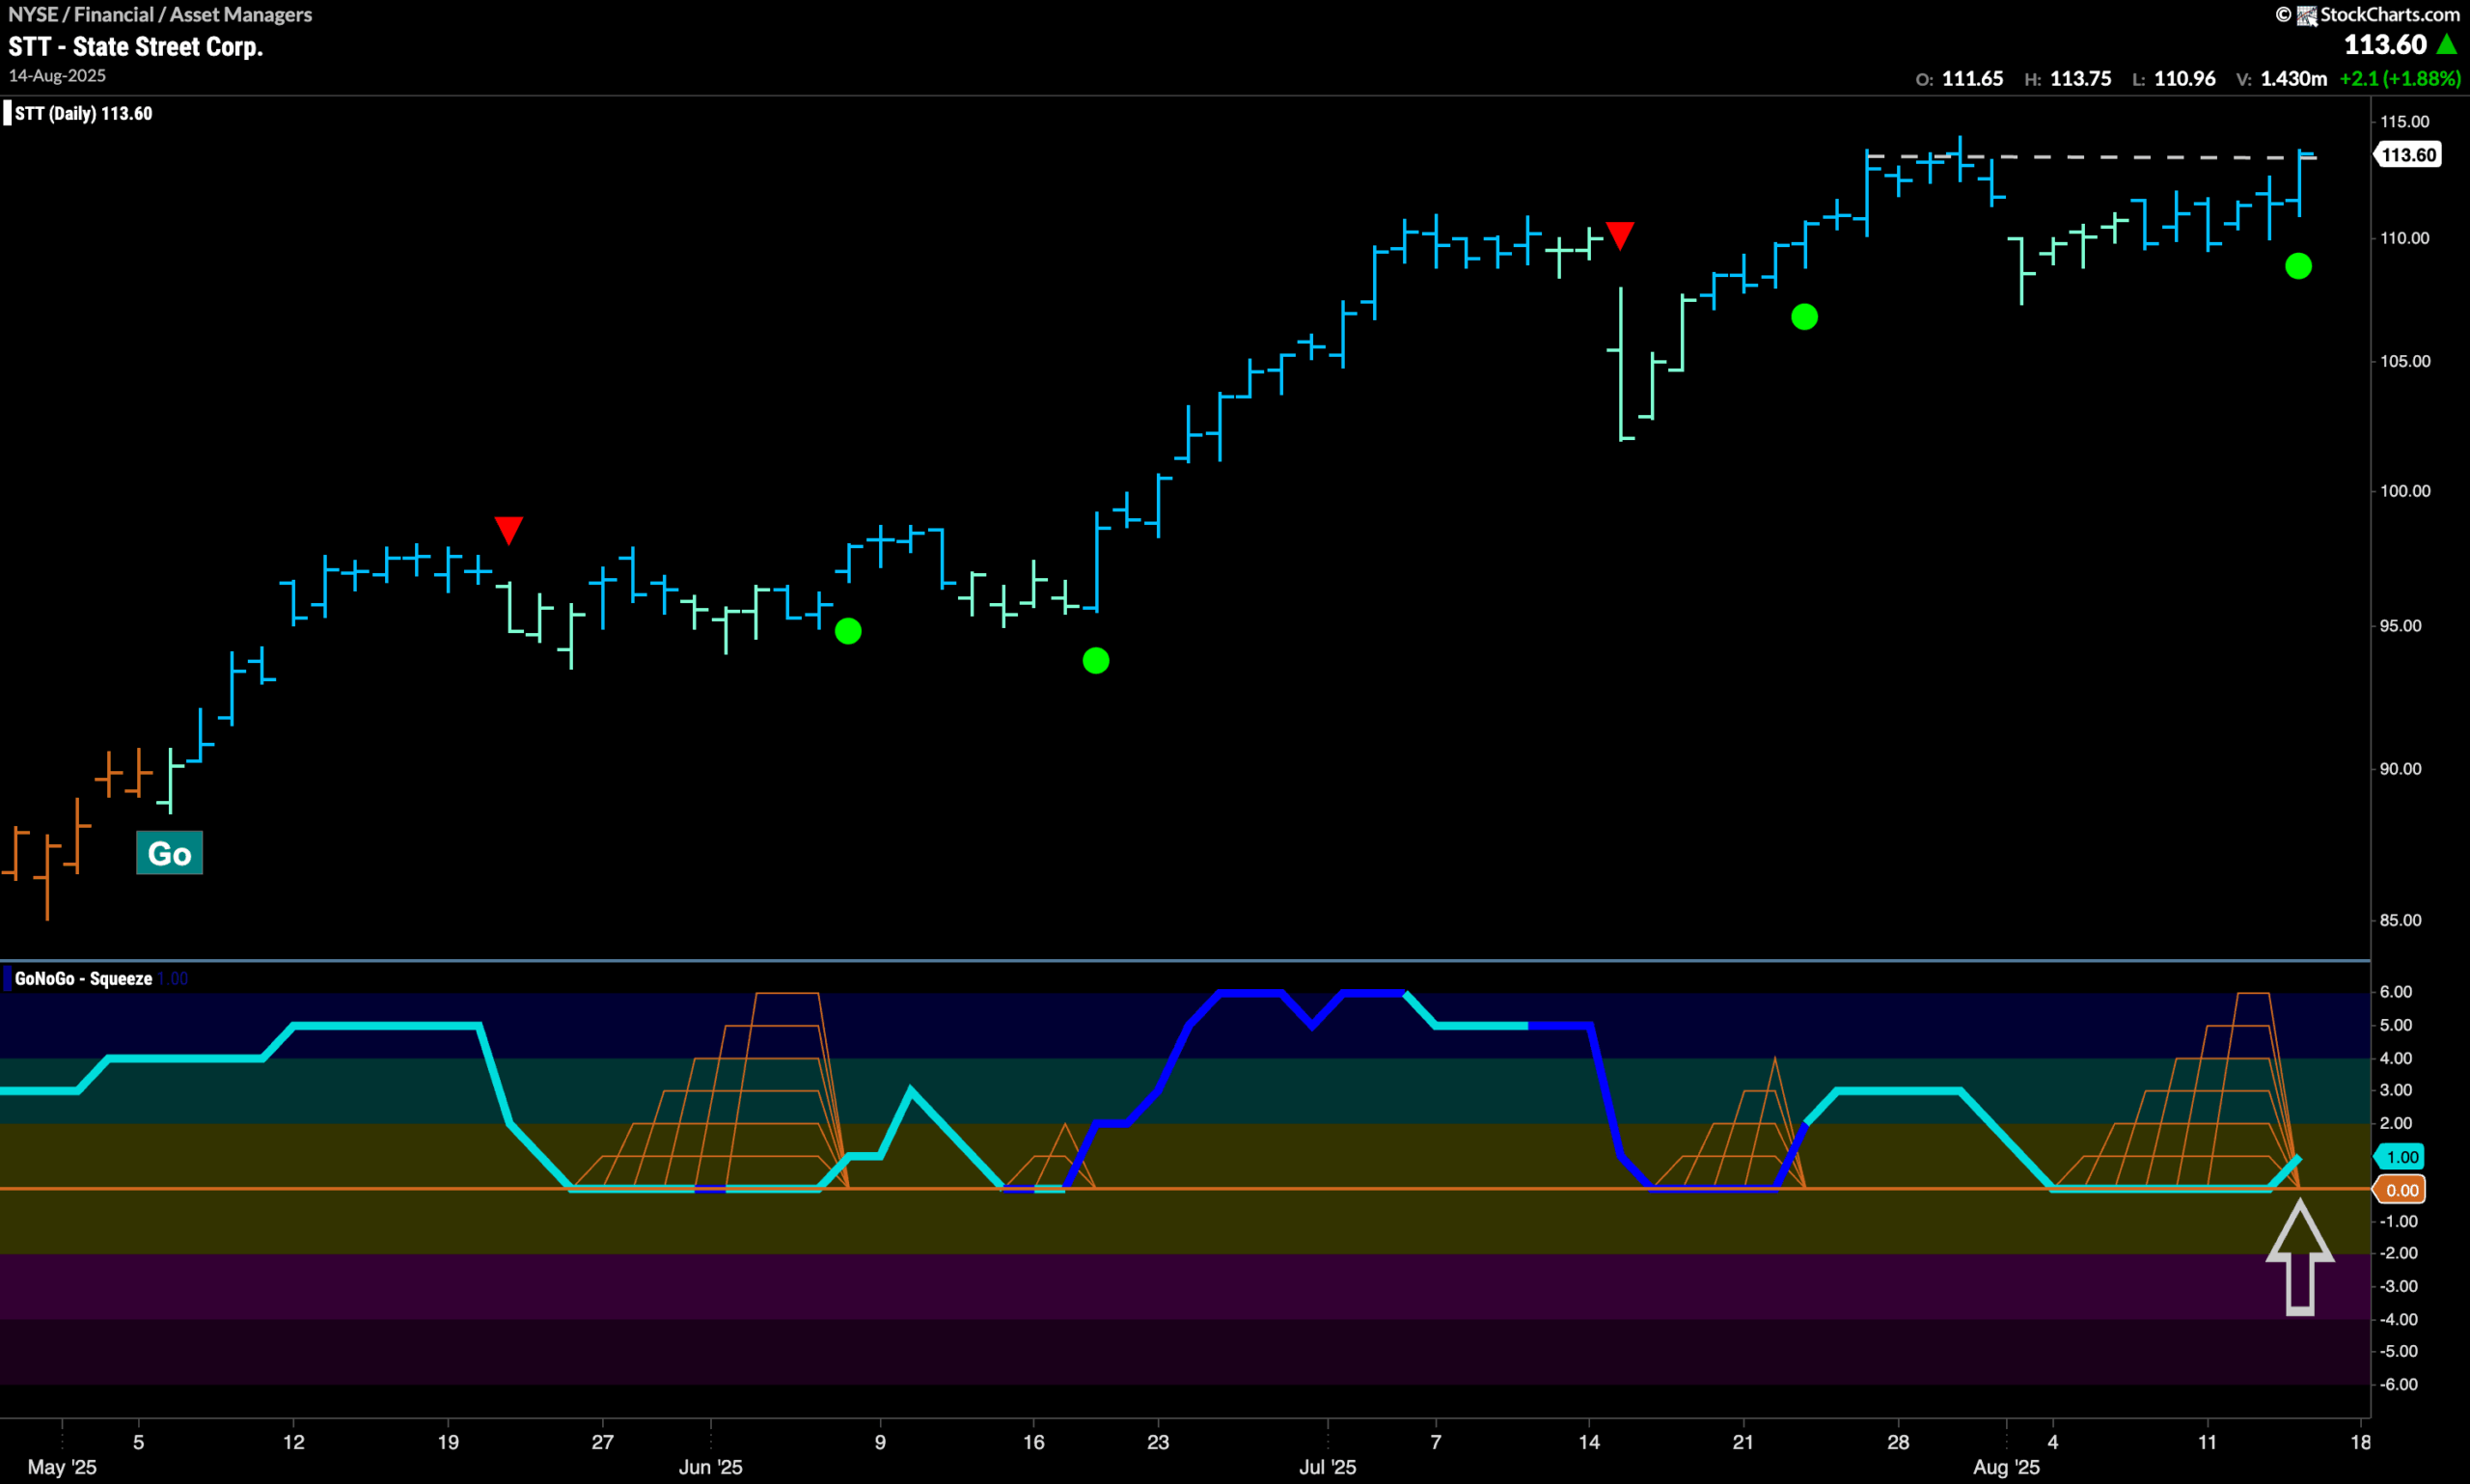Click the 85.00 price axis label
The image size is (2470, 1484).
(2400, 919)
